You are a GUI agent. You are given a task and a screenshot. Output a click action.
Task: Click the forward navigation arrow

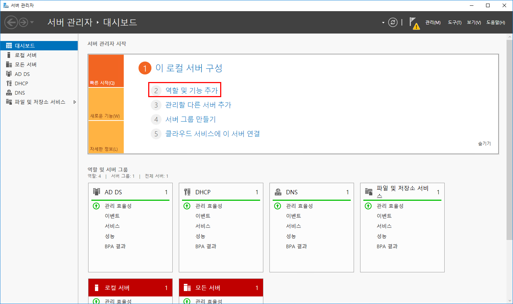point(23,22)
